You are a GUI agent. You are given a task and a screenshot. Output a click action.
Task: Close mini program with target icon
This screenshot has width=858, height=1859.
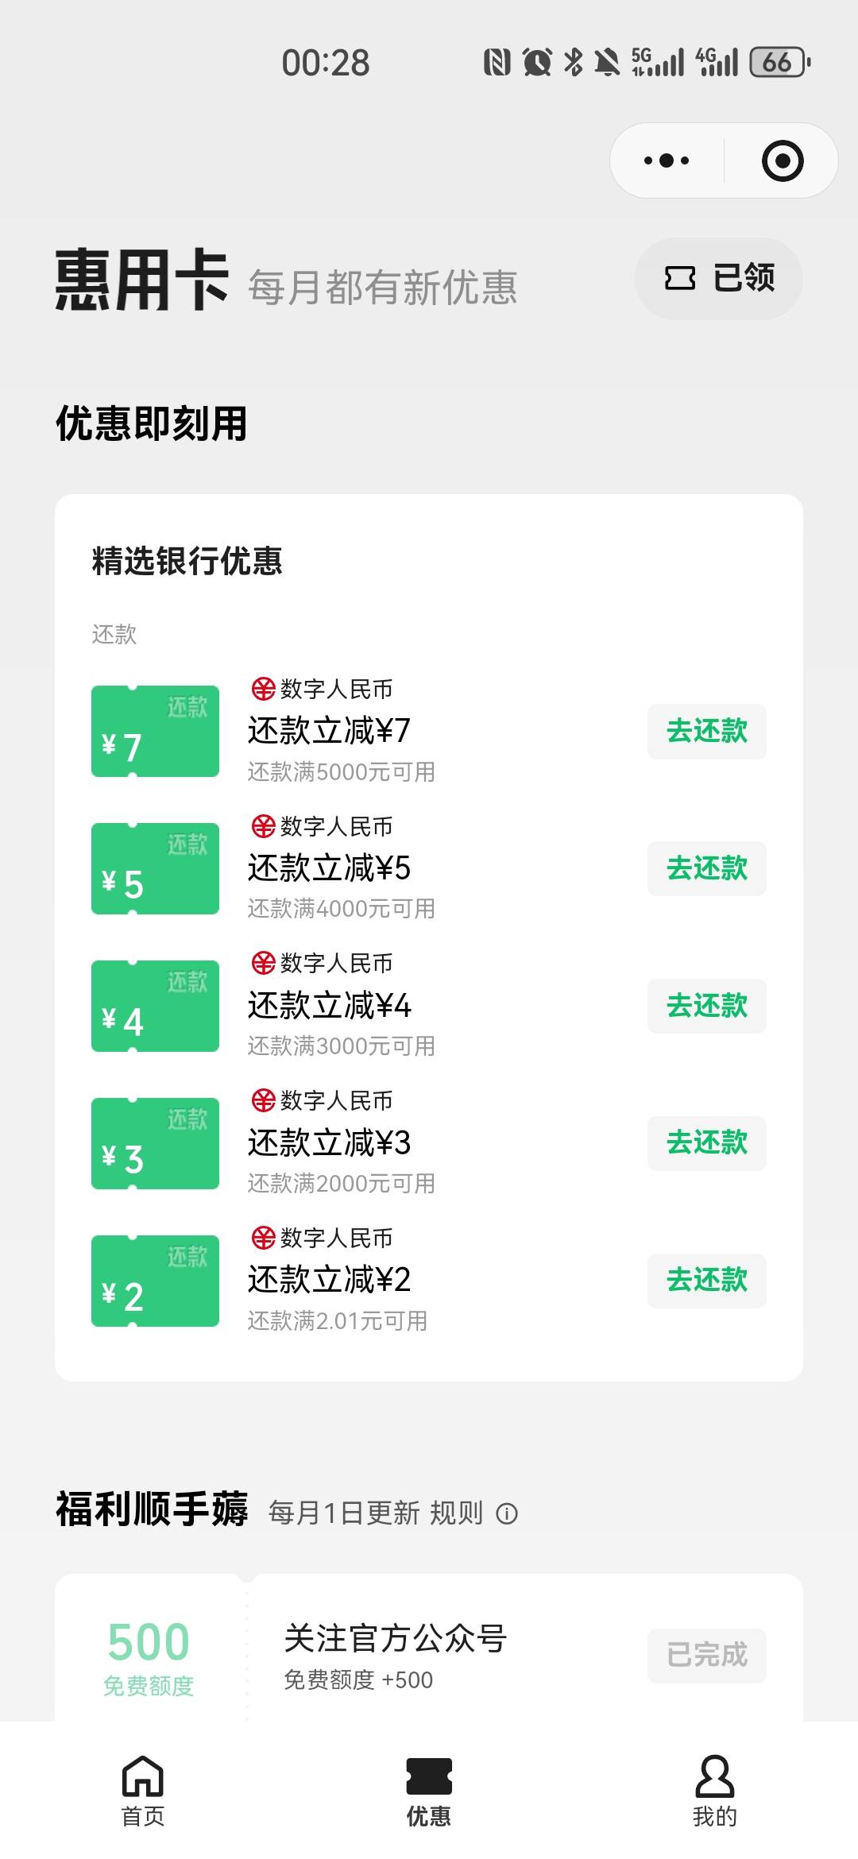782,161
